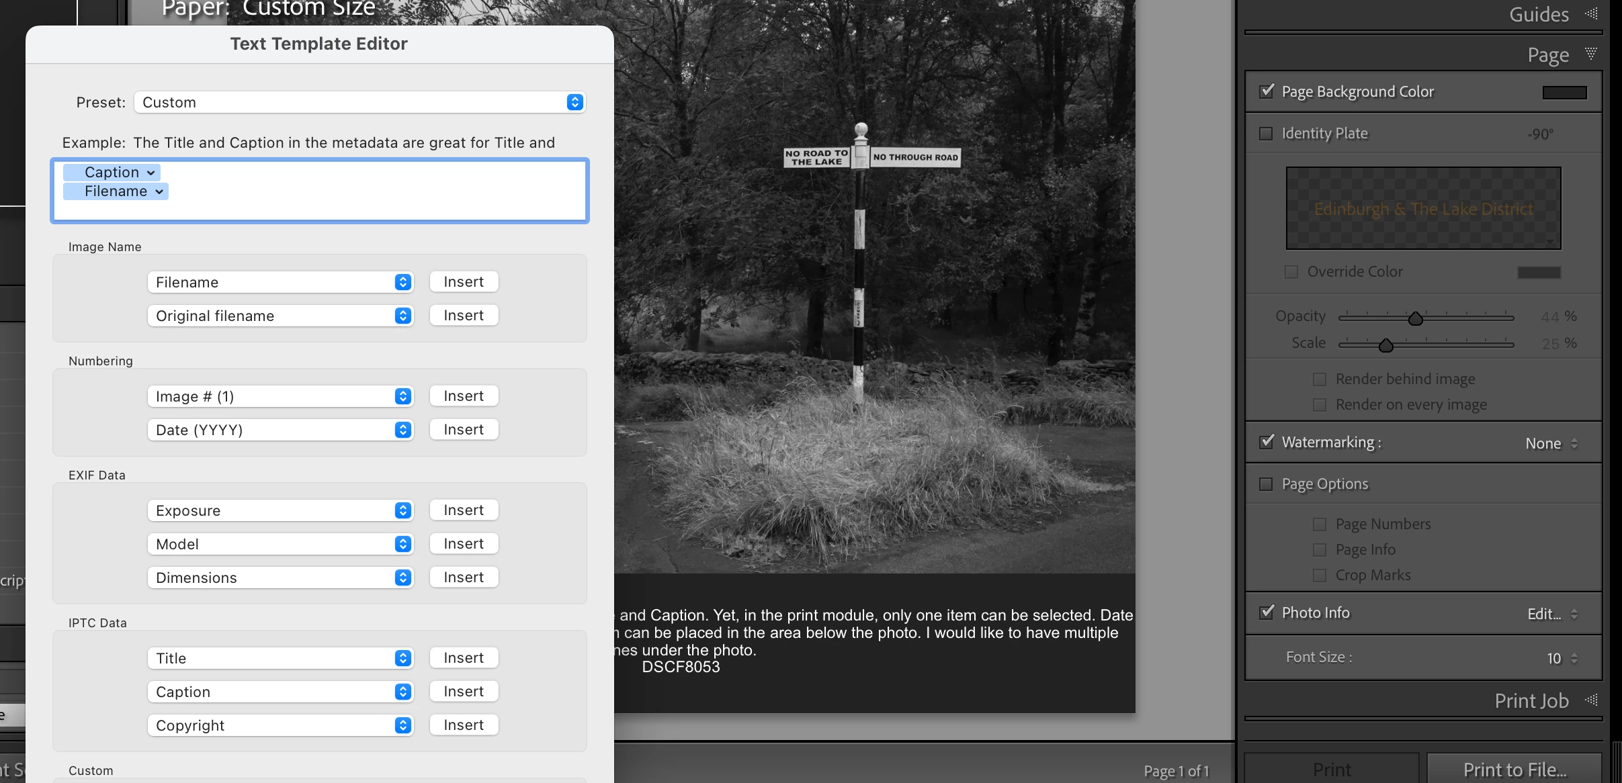1622x783 pixels.
Task: Expand the Print Job panel triangle
Action: 1591,700
